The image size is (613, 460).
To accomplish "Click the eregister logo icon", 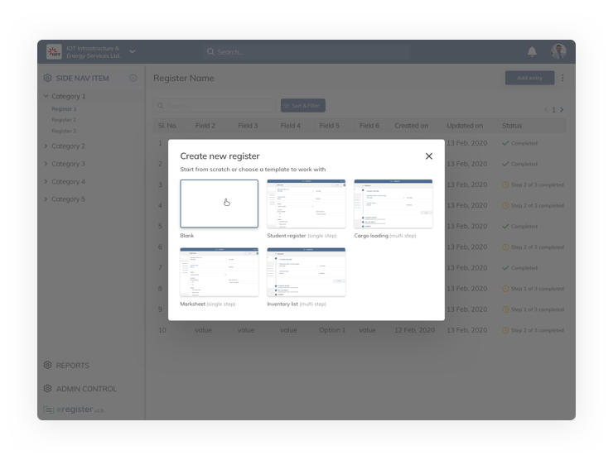I will [x=49, y=410].
